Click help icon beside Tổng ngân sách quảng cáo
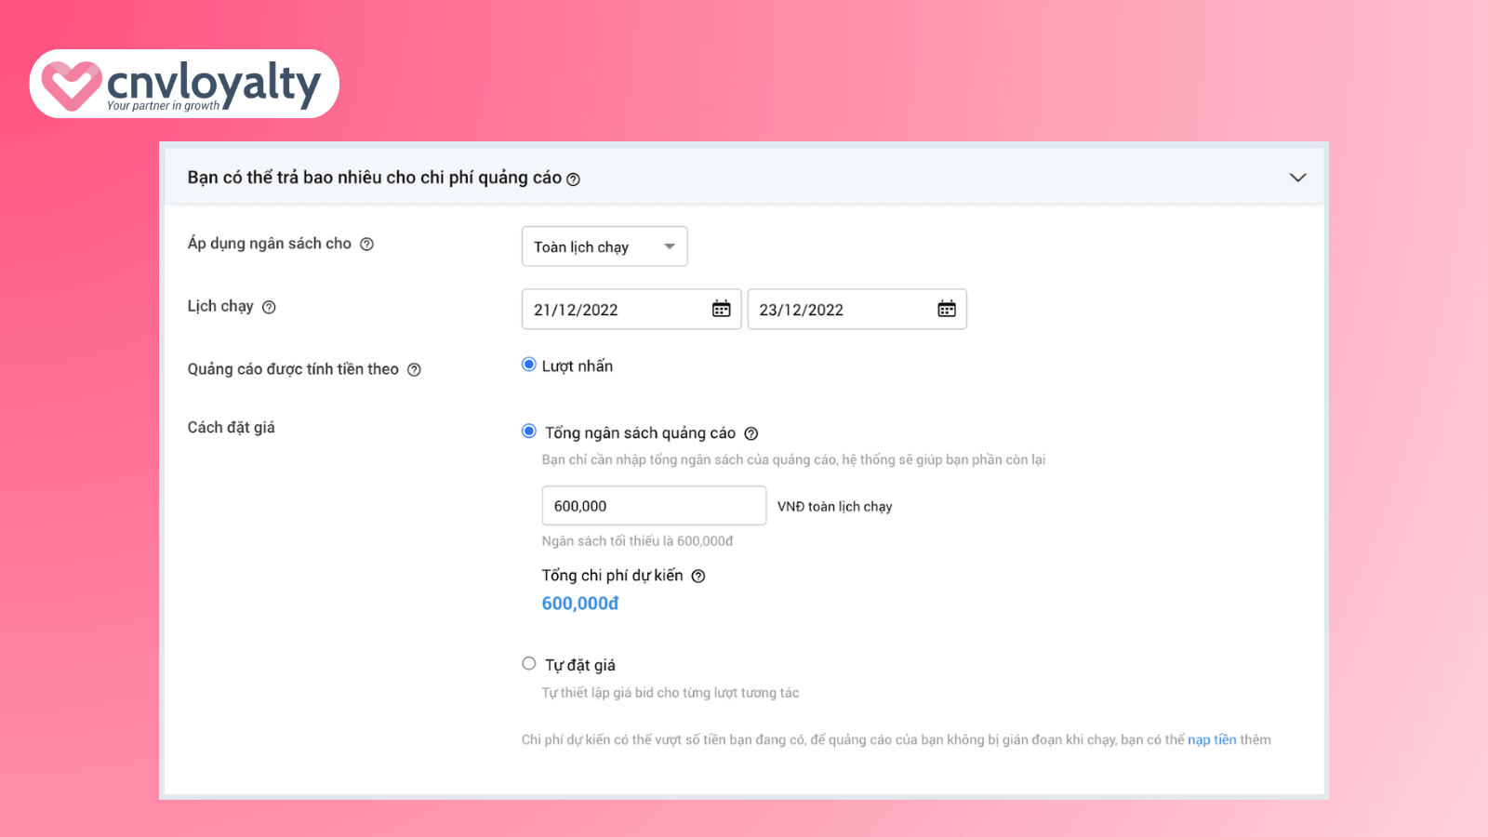This screenshot has height=837, width=1488. (x=751, y=433)
